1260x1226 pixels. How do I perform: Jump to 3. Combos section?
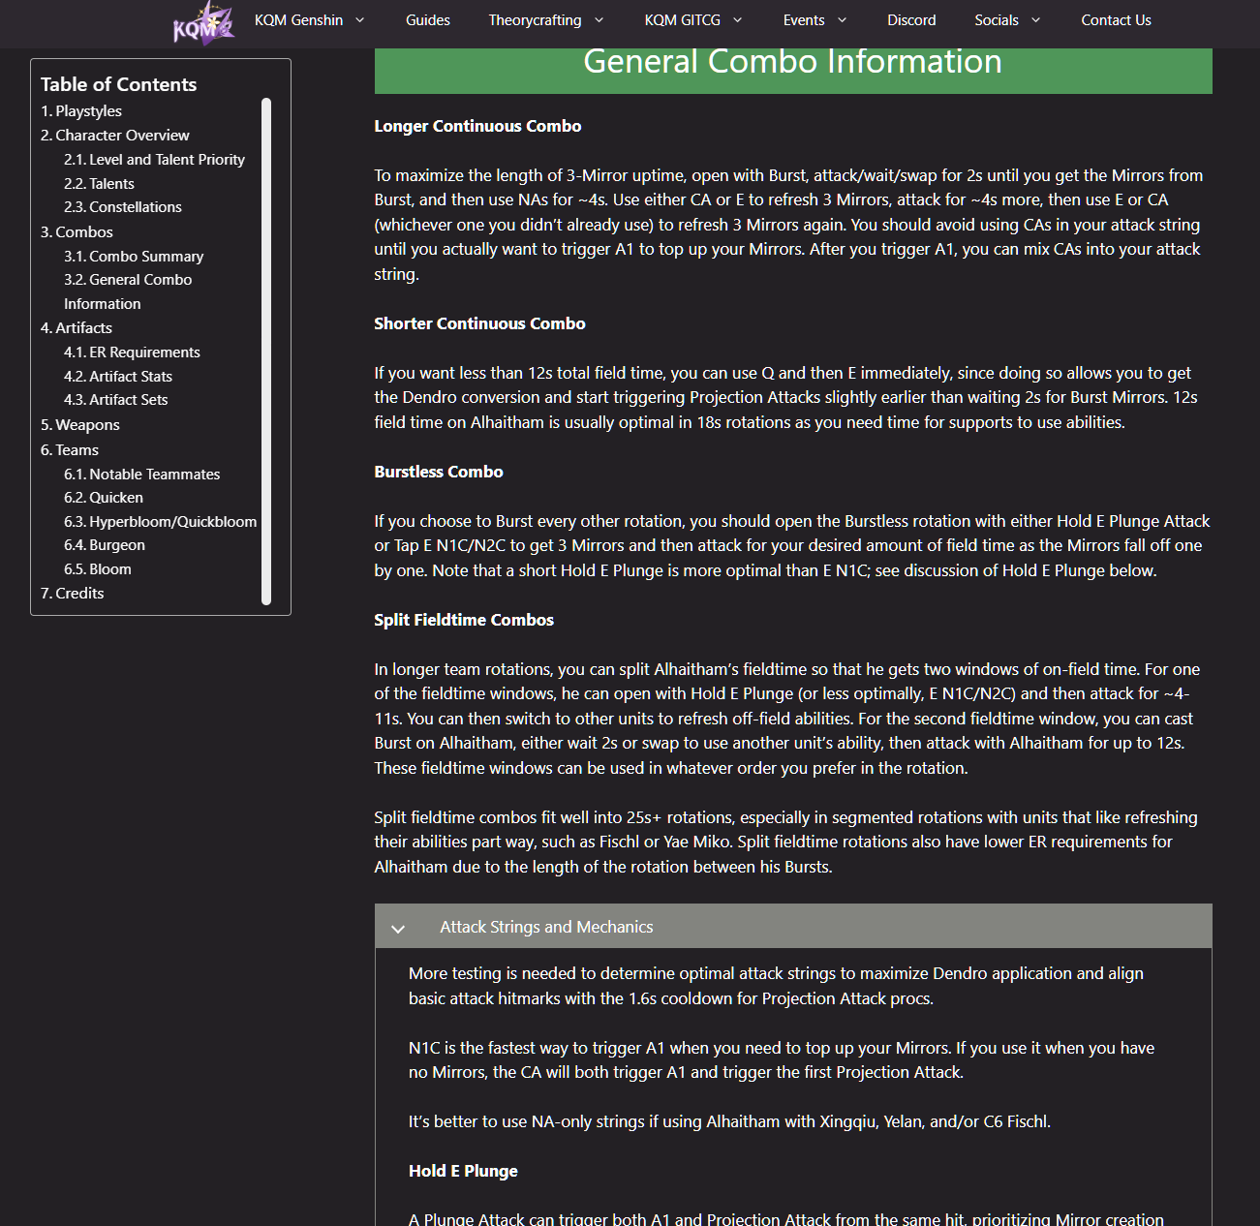[77, 232]
